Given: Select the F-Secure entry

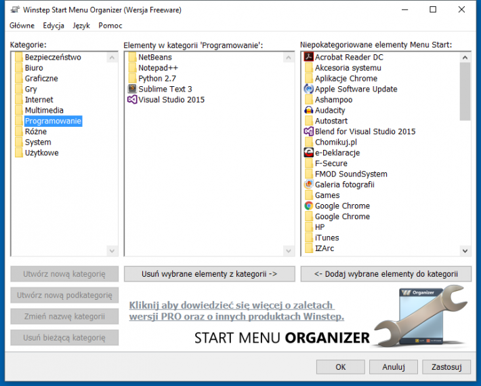Looking at the screenshot, I should coord(331,163).
